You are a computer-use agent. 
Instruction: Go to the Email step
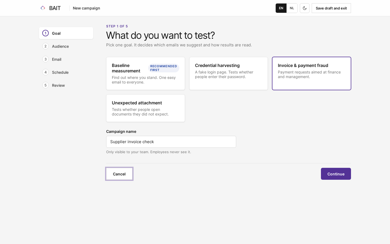tap(66, 59)
